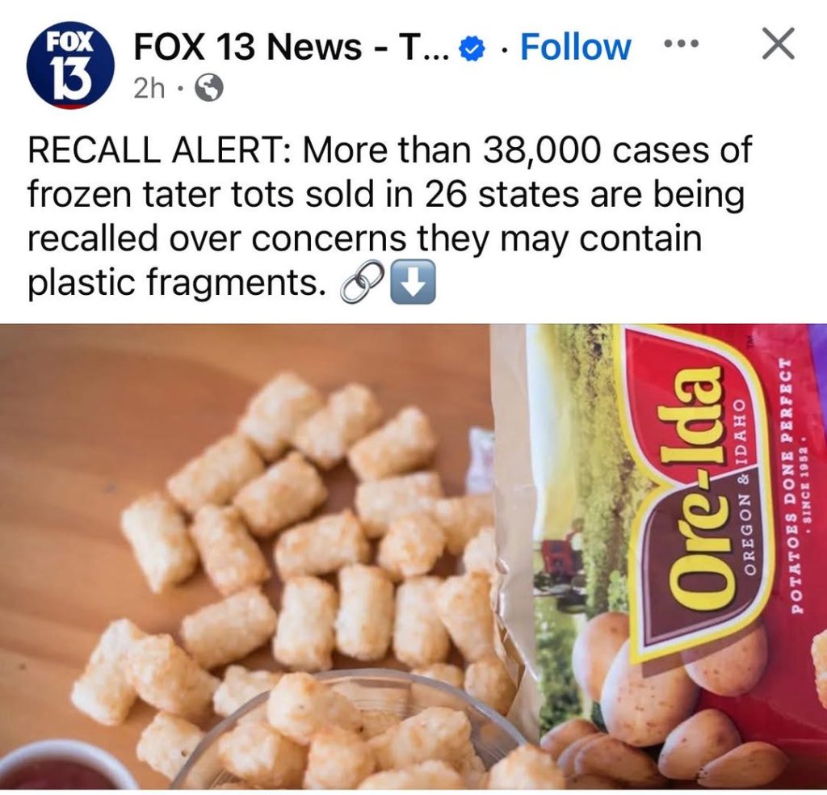Click the globe public audience icon
Viewport: 827px width, 795px height.
coord(209,89)
